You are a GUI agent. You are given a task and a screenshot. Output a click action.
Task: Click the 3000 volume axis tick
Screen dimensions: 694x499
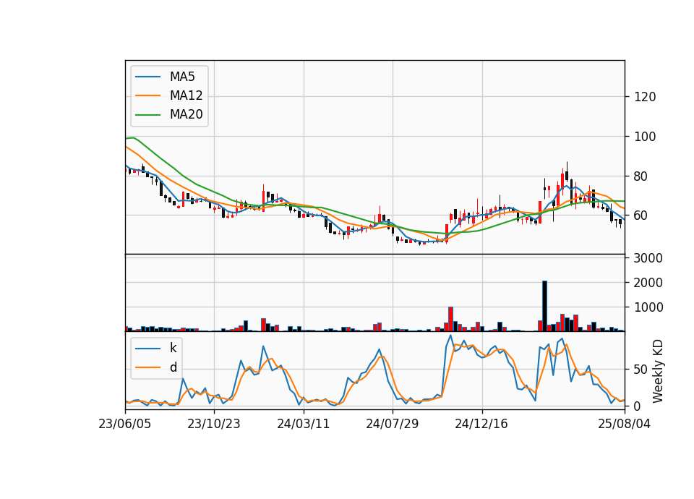tap(648, 258)
